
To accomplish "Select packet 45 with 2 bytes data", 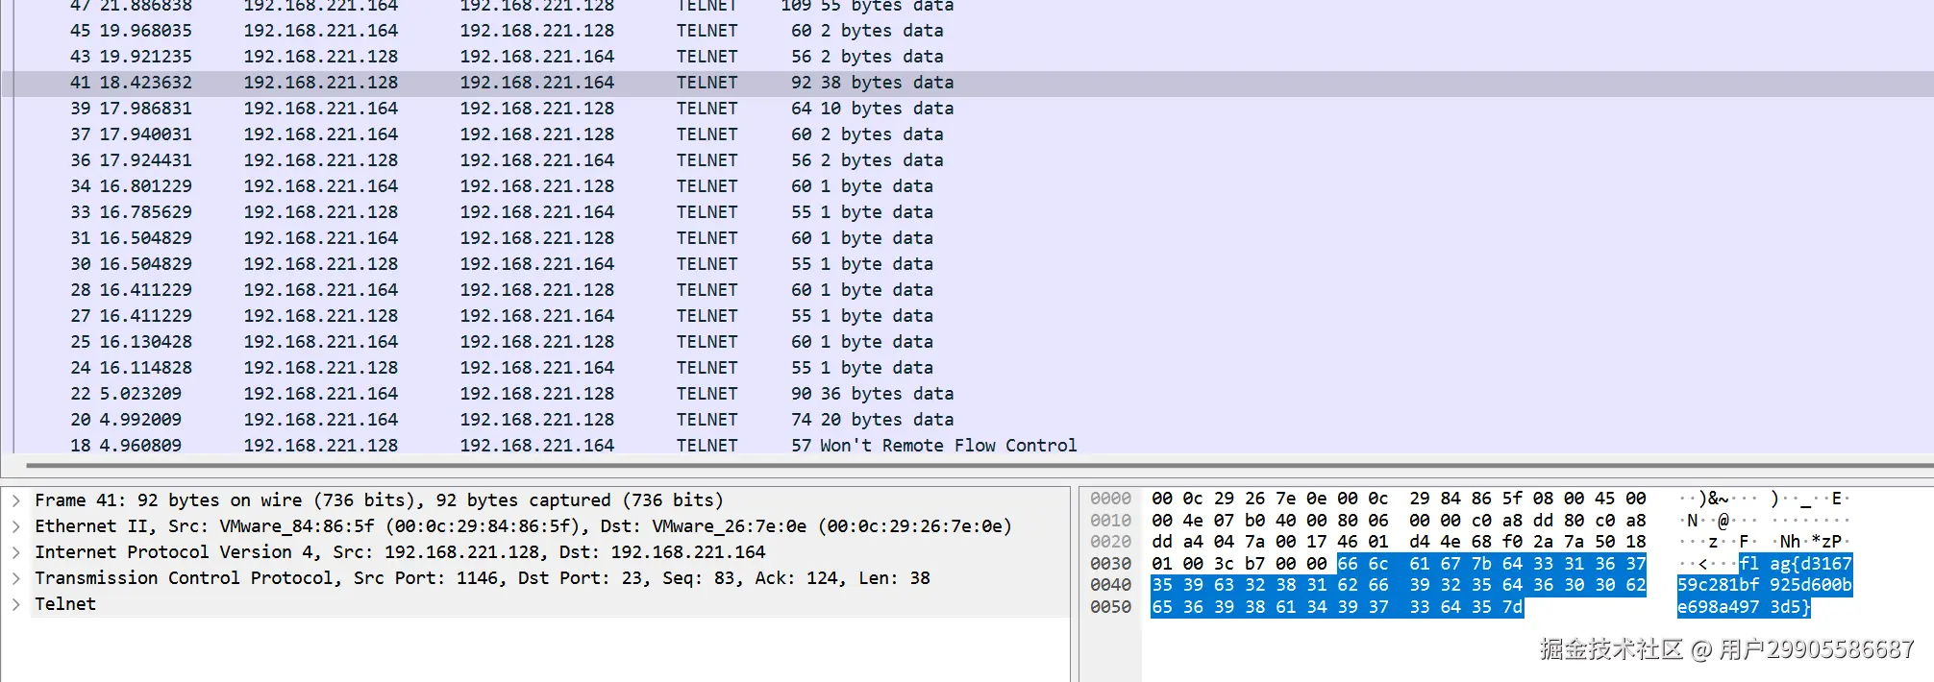I will click(967, 31).
